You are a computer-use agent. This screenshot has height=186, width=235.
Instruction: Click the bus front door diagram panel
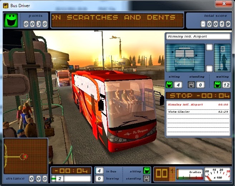(185, 58)
